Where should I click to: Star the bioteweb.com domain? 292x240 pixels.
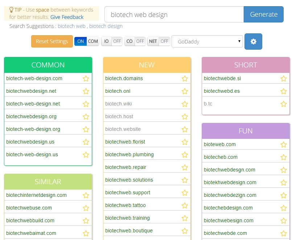click(284, 145)
